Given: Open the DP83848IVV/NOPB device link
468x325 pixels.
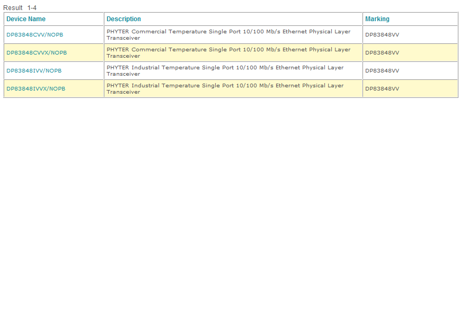Looking at the screenshot, I should pos(34,71).
